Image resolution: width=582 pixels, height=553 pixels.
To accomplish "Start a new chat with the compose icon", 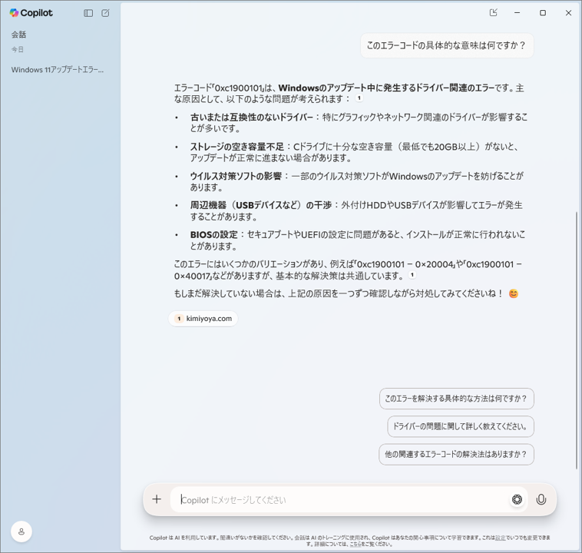I will click(x=105, y=13).
